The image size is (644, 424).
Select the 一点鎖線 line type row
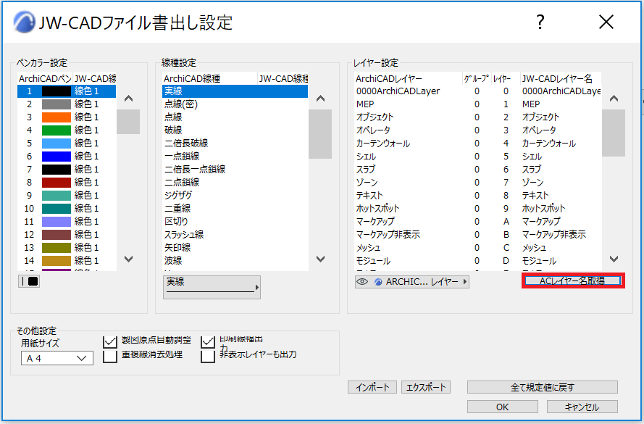[235, 156]
